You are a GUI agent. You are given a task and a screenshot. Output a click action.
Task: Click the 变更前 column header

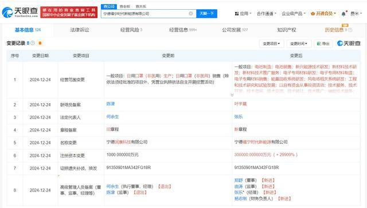click(168, 56)
